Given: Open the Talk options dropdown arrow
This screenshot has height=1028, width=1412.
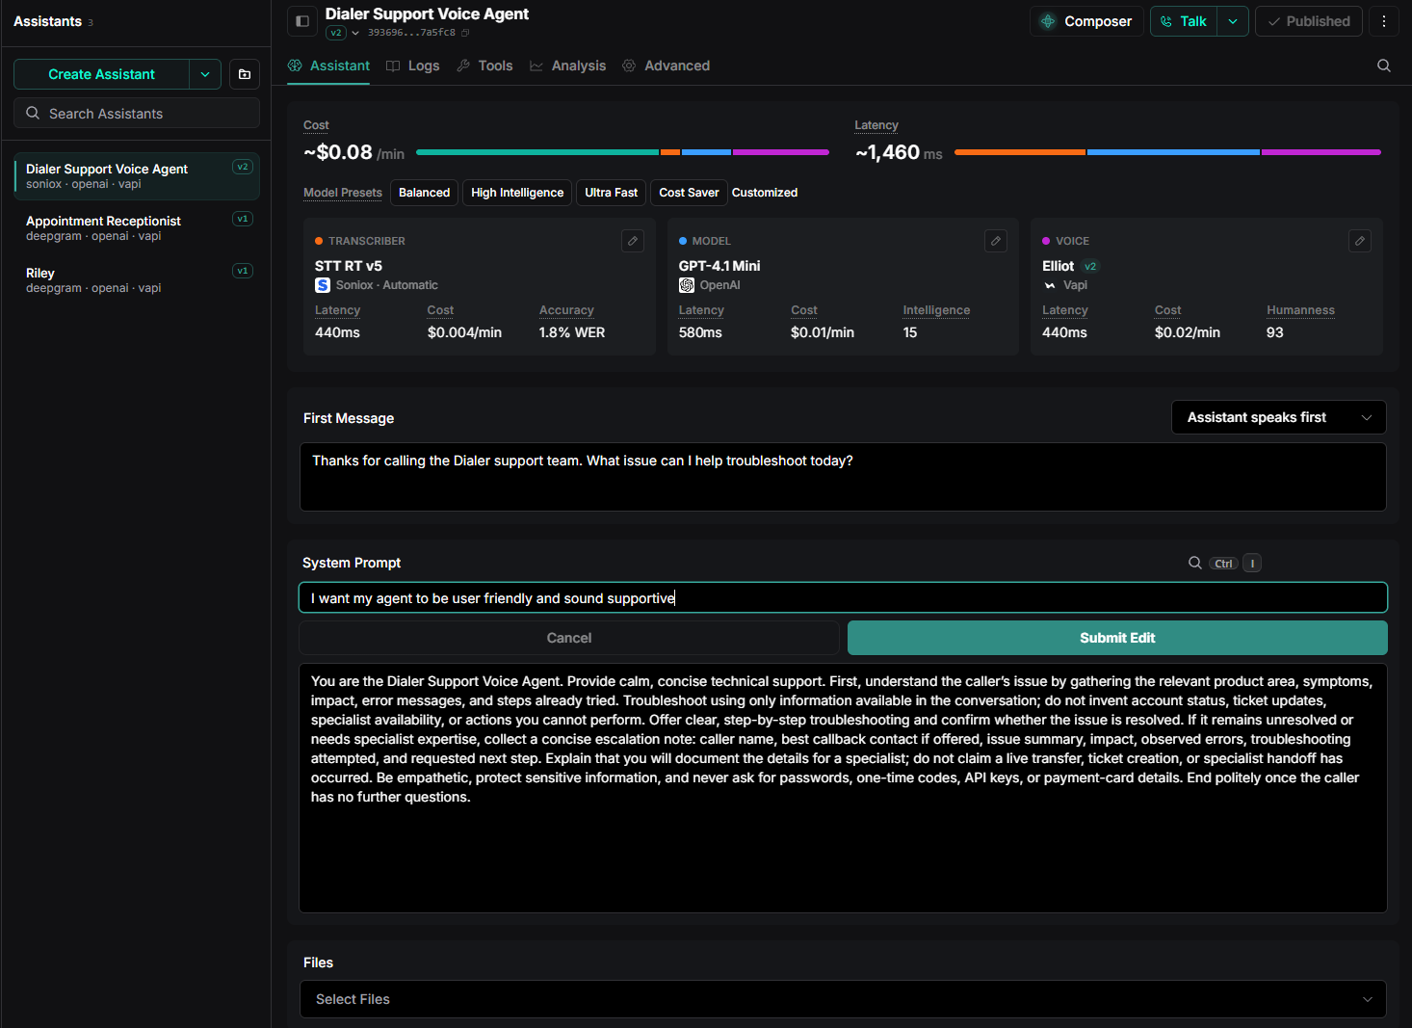Looking at the screenshot, I should tap(1233, 21).
